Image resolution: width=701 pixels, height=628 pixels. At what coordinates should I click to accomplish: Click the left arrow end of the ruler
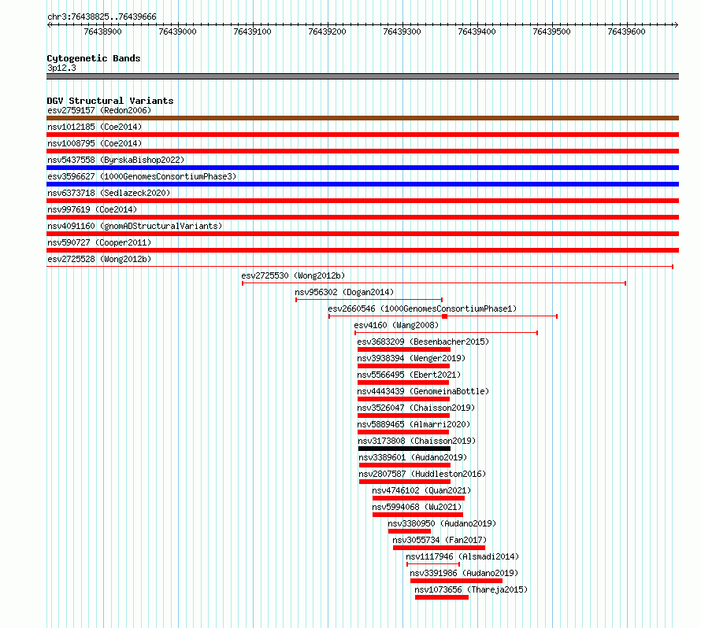49,25
